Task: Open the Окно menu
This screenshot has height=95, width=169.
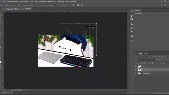Action: tap(67, 2)
